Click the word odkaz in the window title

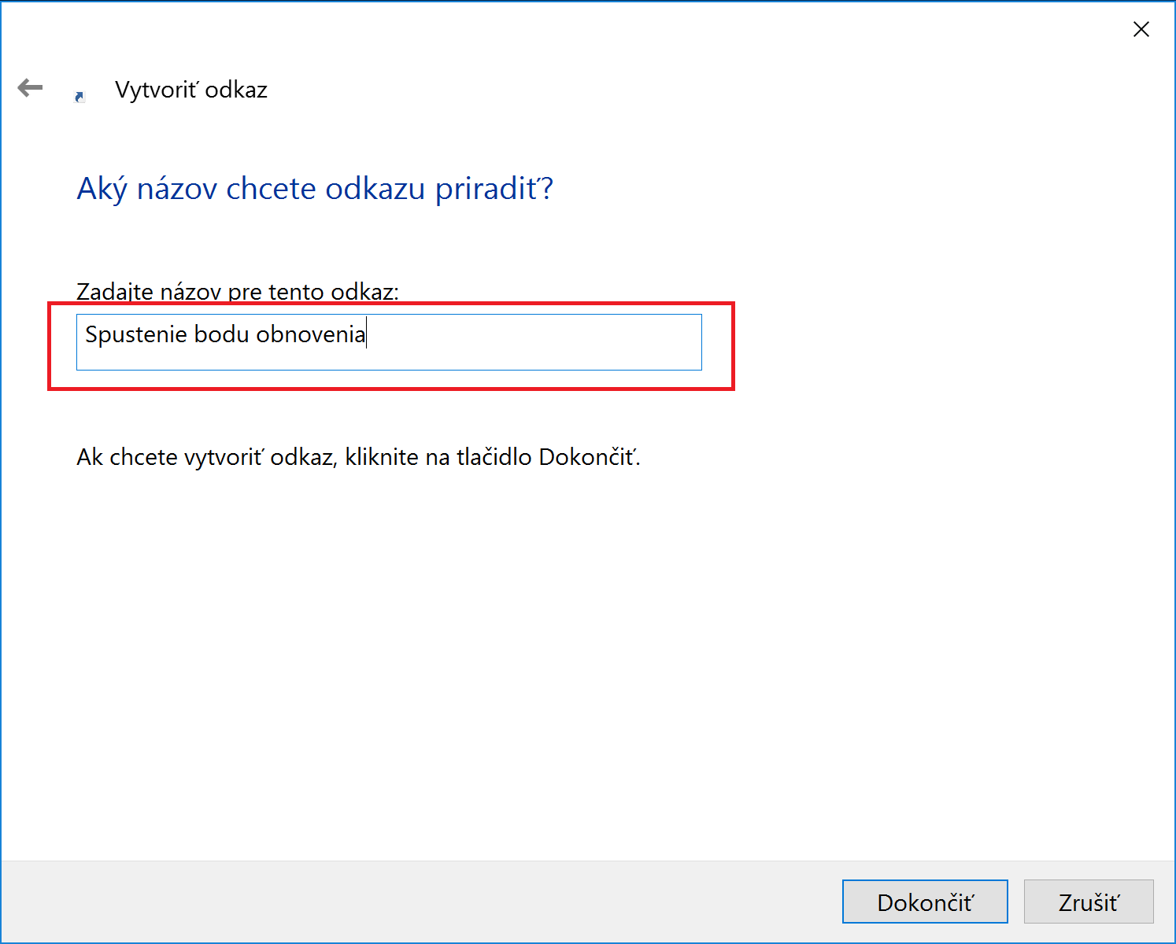click(x=236, y=90)
